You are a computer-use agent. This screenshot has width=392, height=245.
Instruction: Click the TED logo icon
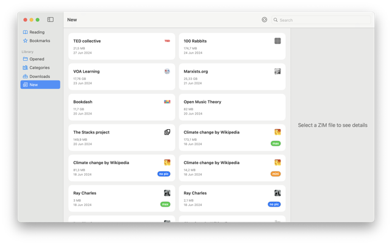point(167,41)
